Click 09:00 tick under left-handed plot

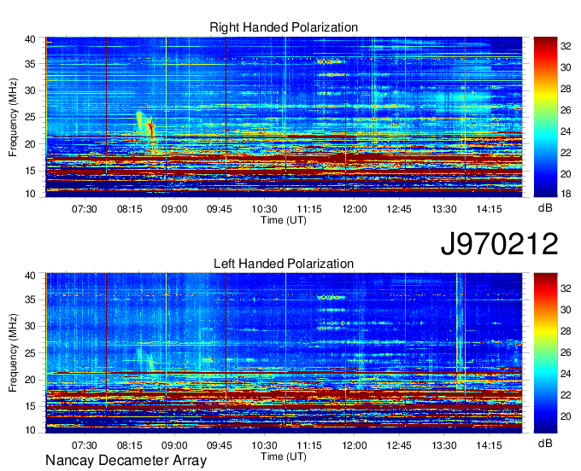click(x=174, y=445)
